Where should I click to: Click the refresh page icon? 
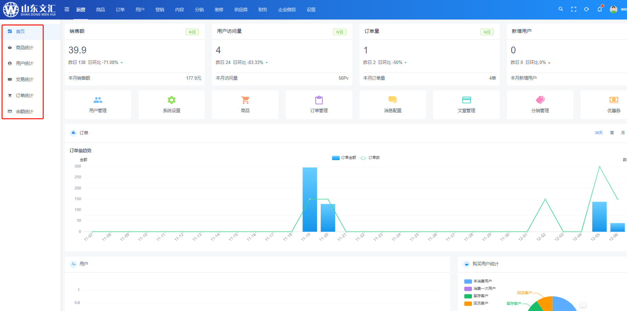pyautogui.click(x=587, y=9)
